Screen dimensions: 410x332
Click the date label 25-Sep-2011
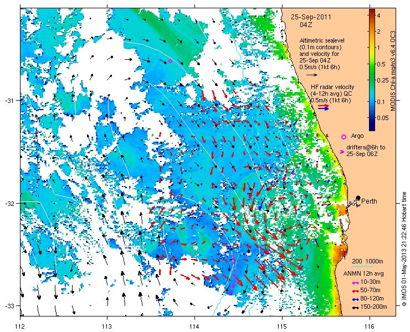tap(311, 17)
